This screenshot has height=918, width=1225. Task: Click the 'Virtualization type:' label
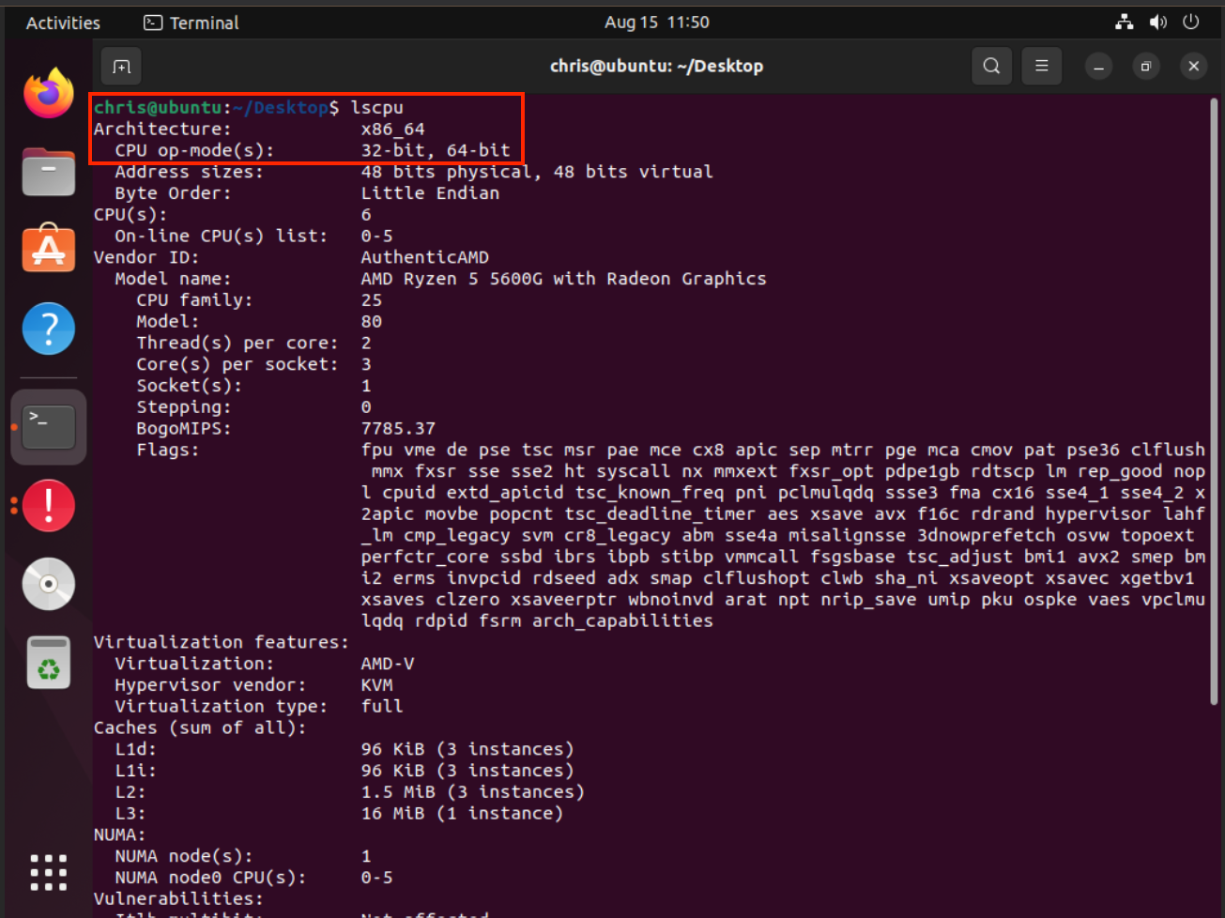pyautogui.click(x=222, y=707)
